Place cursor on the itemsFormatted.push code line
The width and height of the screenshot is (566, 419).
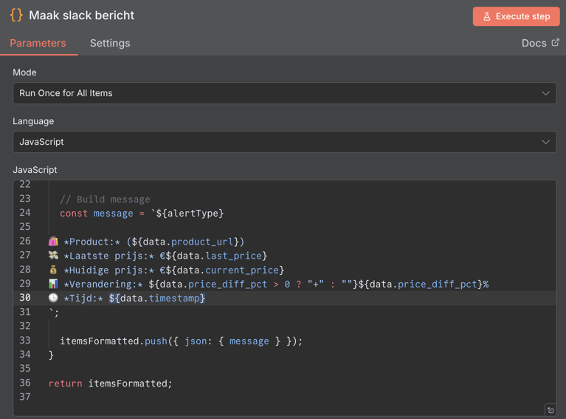(x=181, y=341)
